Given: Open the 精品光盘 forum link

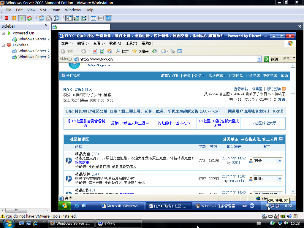Looking at the screenshot, I should coord(83,154).
